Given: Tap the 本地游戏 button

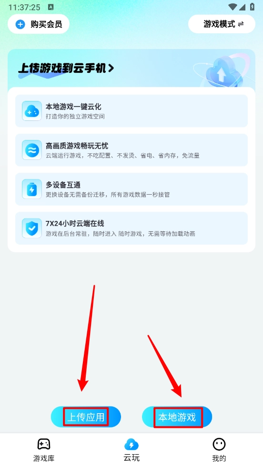Looking at the screenshot, I should 177,417.
